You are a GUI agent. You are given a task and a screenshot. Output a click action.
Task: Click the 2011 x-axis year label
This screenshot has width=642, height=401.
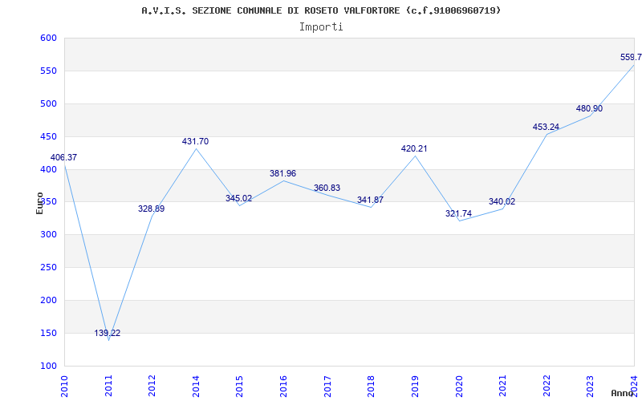[x=108, y=386]
